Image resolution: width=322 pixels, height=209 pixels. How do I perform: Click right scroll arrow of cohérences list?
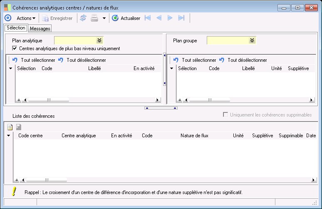tap(313, 180)
